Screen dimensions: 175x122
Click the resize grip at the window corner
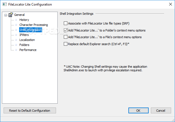click(x=173, y=120)
